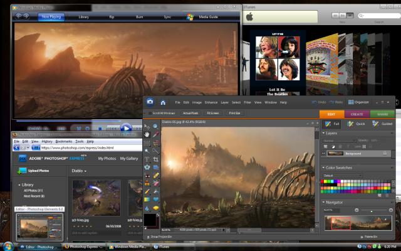Switch to Quick edit mode
401x251 pixels.
coord(356,124)
